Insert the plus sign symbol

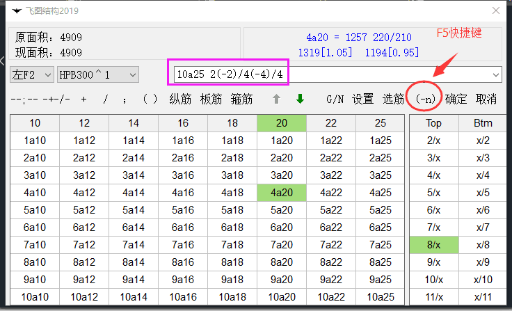pos(84,99)
